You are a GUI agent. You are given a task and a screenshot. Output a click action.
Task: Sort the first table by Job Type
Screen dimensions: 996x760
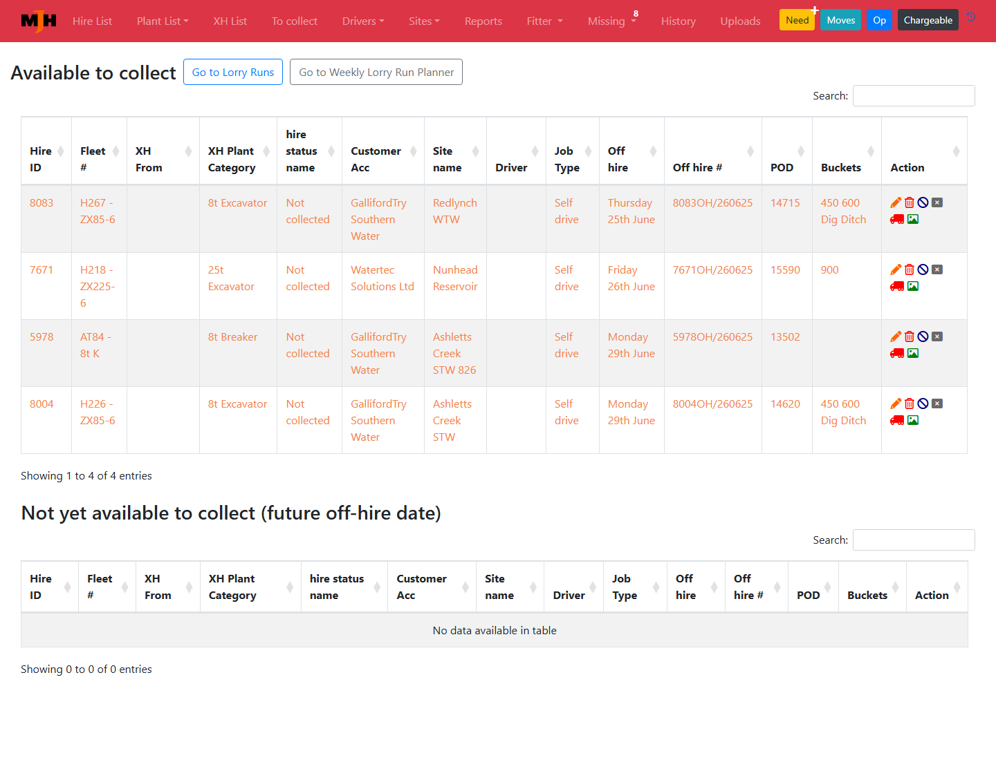[573, 151]
